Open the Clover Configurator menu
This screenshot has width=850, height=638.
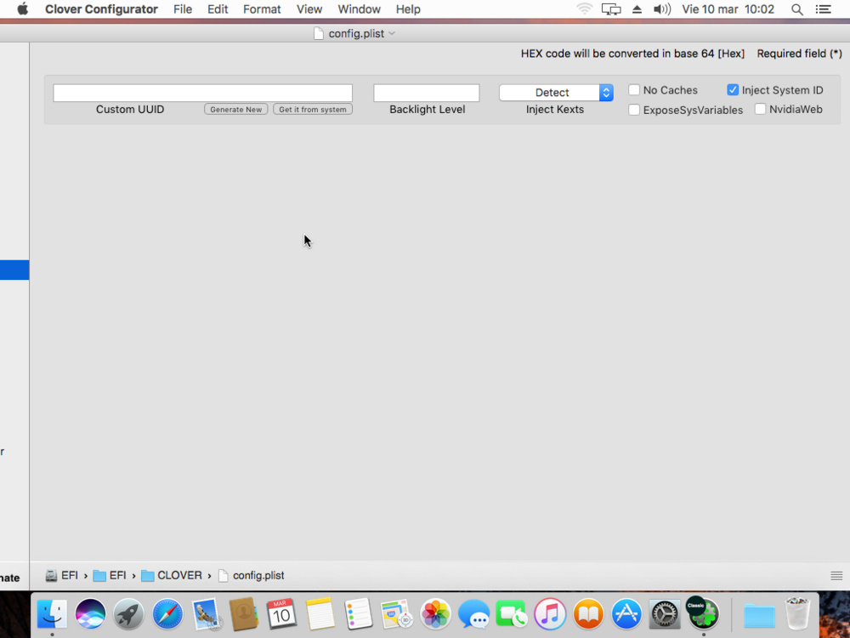pos(101,9)
